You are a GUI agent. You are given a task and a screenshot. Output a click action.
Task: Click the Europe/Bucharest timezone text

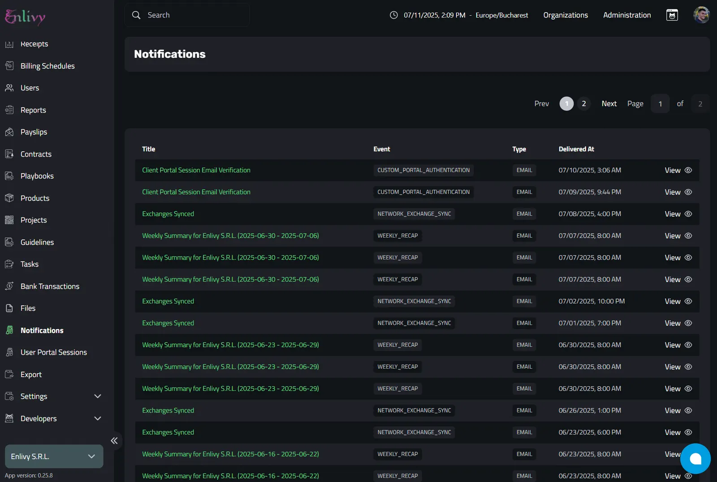point(501,15)
